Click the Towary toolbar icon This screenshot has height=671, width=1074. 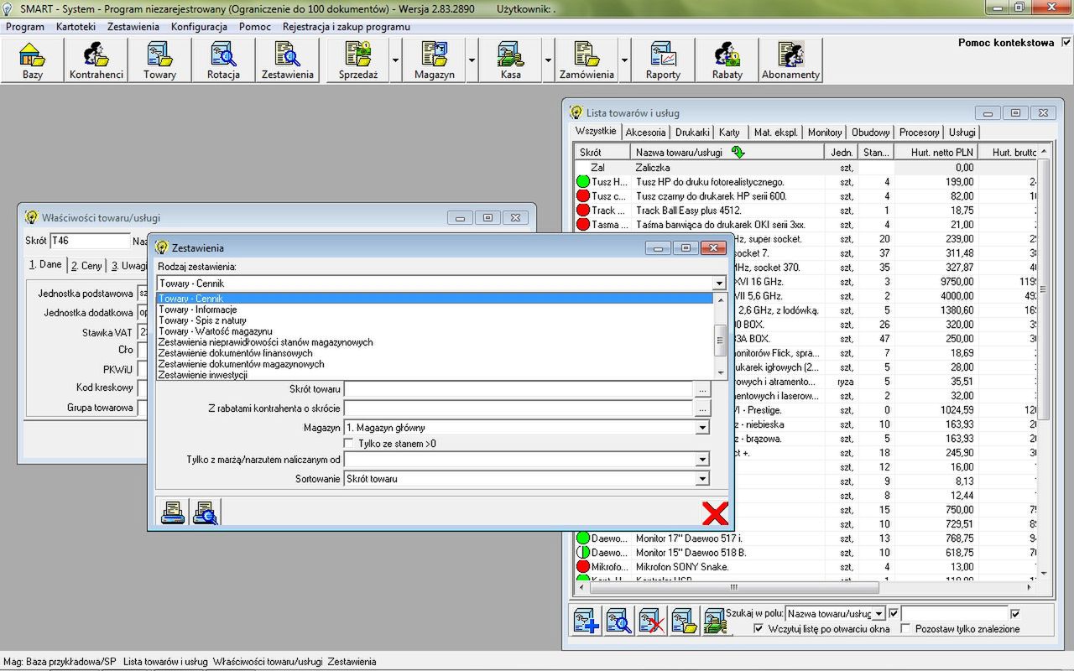pos(159,60)
